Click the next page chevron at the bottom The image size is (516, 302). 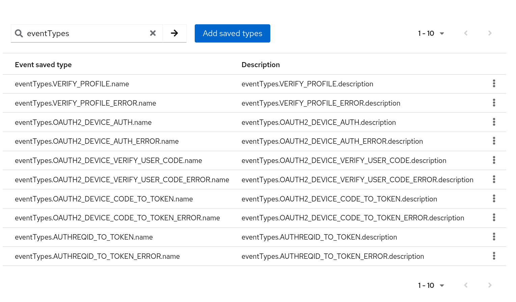coord(489,285)
